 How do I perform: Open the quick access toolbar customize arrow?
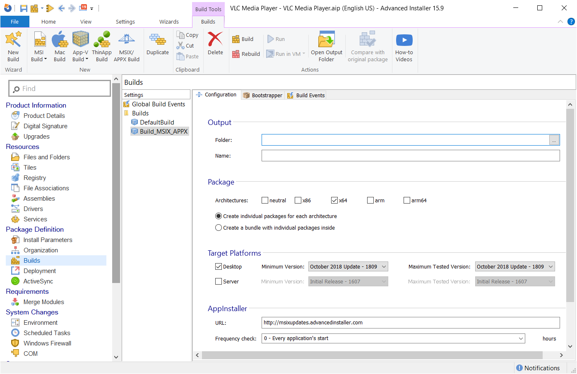pyautogui.click(x=91, y=8)
